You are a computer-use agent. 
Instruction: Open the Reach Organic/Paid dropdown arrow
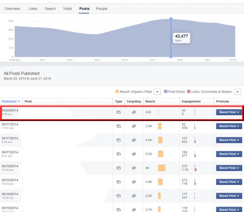[x=157, y=92]
